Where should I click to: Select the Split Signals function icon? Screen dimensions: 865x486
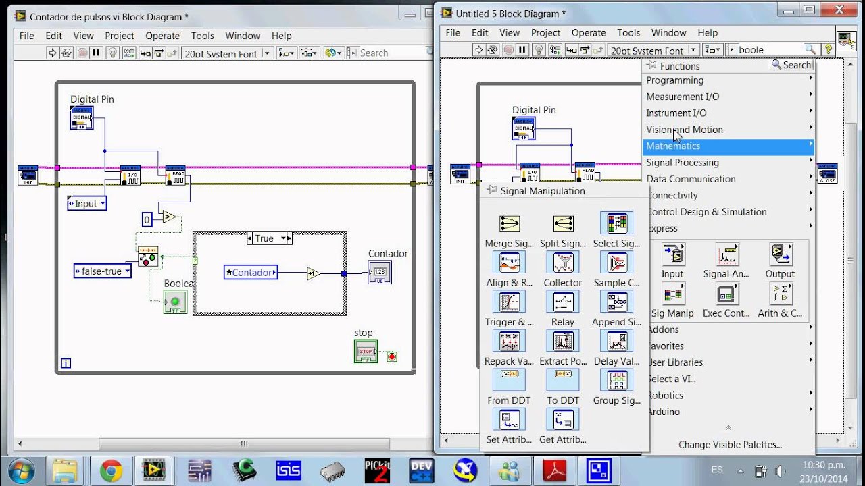[x=563, y=223]
